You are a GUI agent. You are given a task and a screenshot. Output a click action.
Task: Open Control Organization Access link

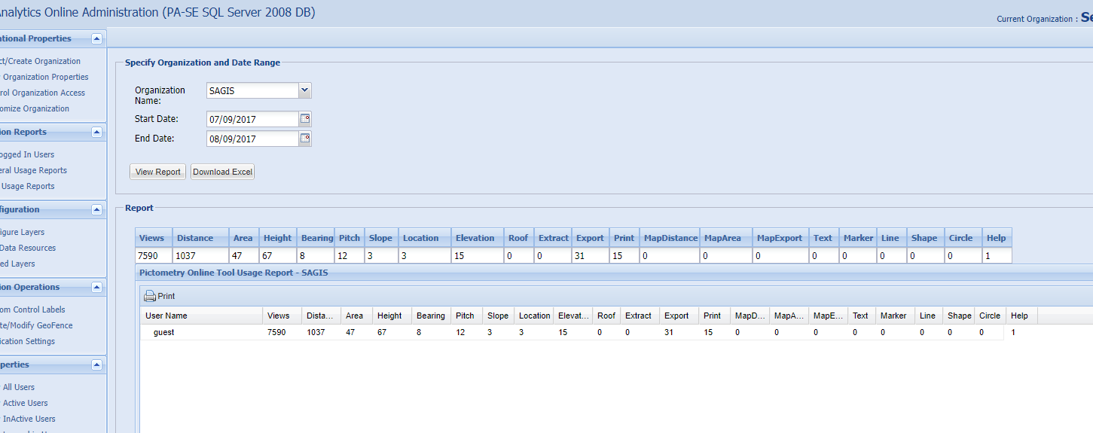[x=42, y=93]
